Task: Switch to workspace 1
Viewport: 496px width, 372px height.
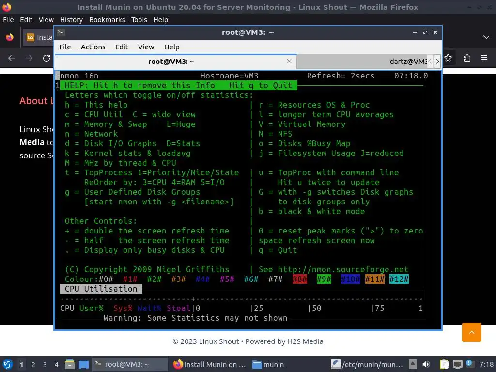Action: pos(21,365)
